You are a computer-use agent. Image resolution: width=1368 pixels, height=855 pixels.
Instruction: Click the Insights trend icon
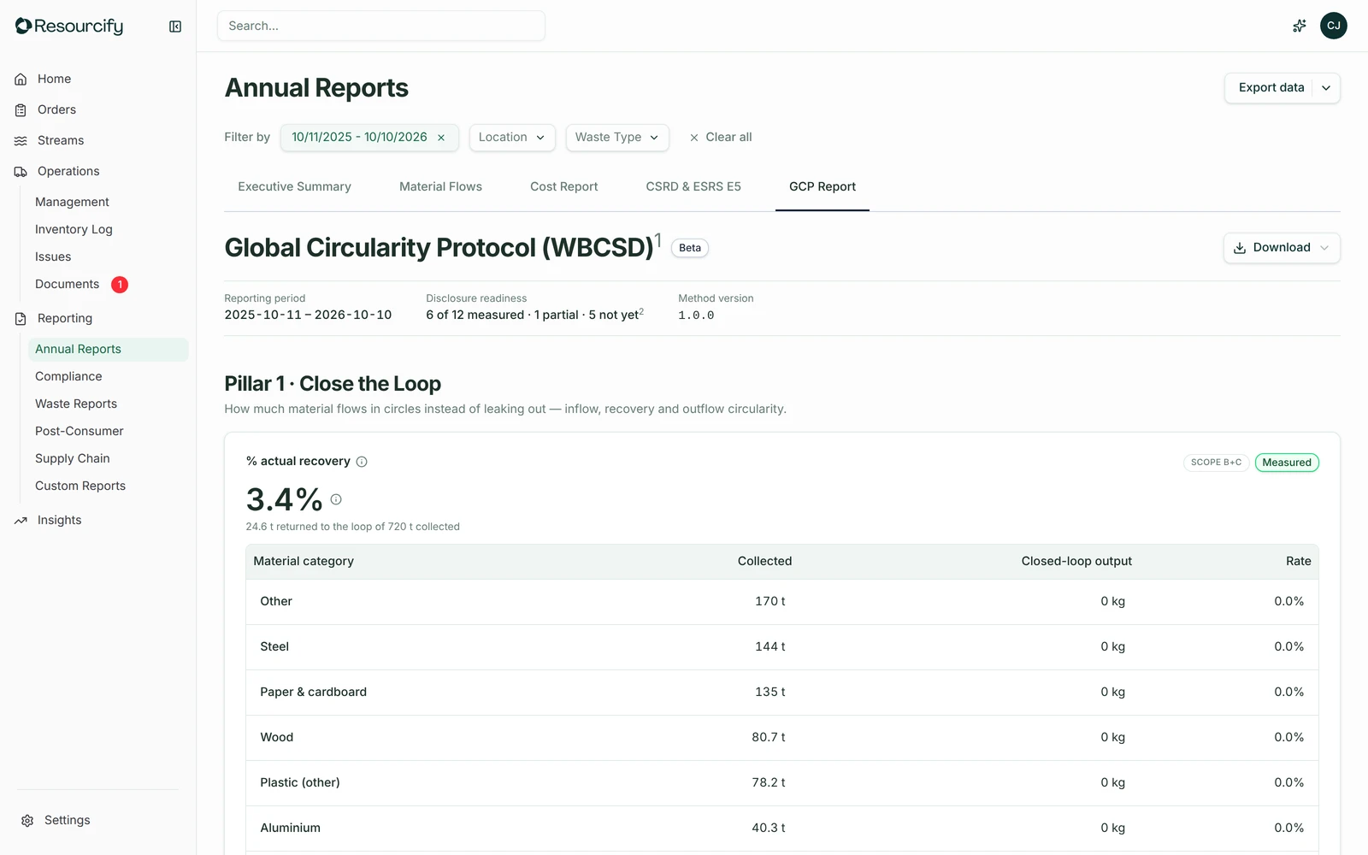(21, 520)
